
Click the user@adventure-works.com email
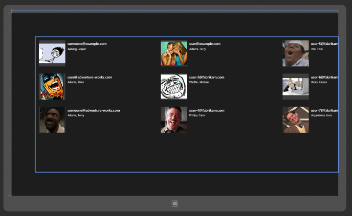[x=89, y=77]
